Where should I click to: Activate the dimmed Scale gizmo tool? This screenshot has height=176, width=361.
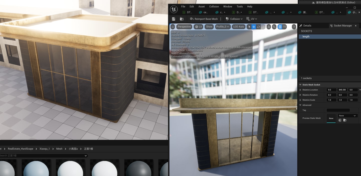click(263, 27)
